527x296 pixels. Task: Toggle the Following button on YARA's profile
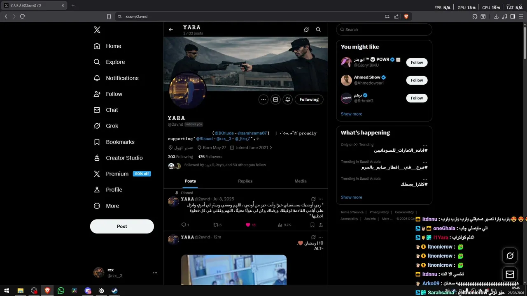pyautogui.click(x=309, y=99)
